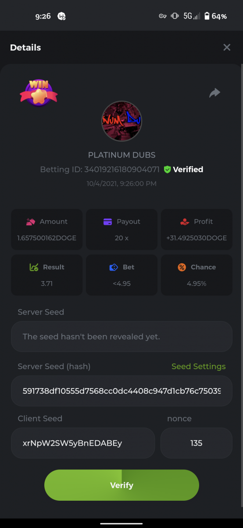Select the nonce field showing 135

tap(197, 443)
